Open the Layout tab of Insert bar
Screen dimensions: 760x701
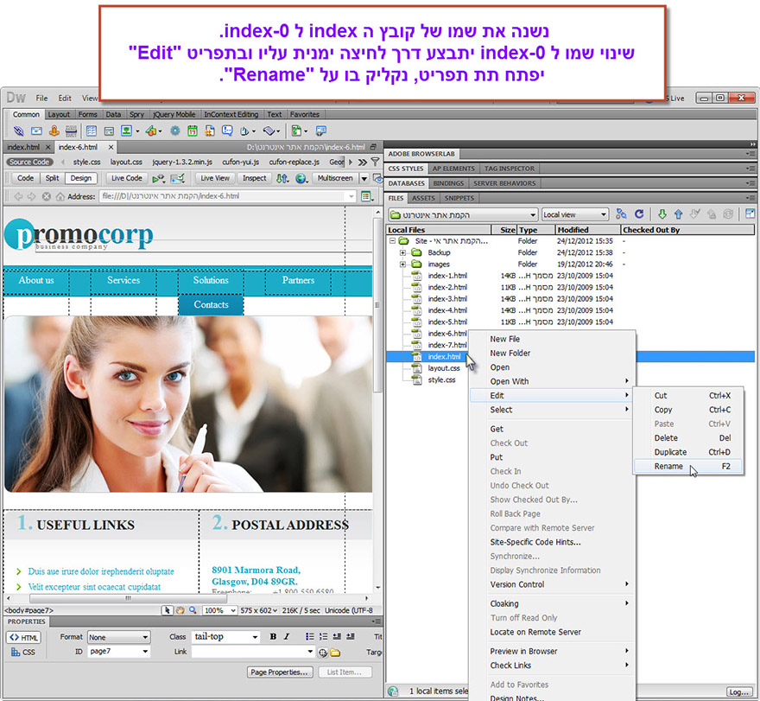pyautogui.click(x=59, y=114)
